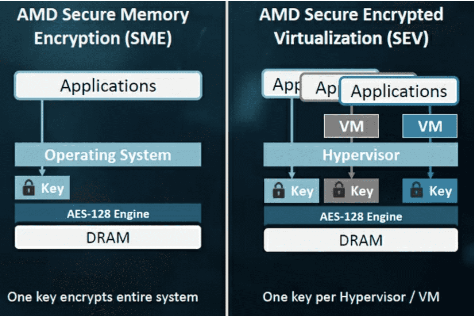Screen dimensions: 475x317
Task: Click the padlock in the gray SEV Key box
Action: (338, 191)
